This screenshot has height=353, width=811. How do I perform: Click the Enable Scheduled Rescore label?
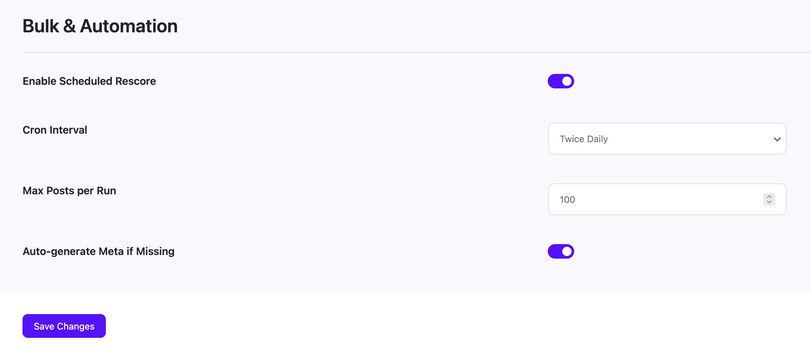[89, 81]
